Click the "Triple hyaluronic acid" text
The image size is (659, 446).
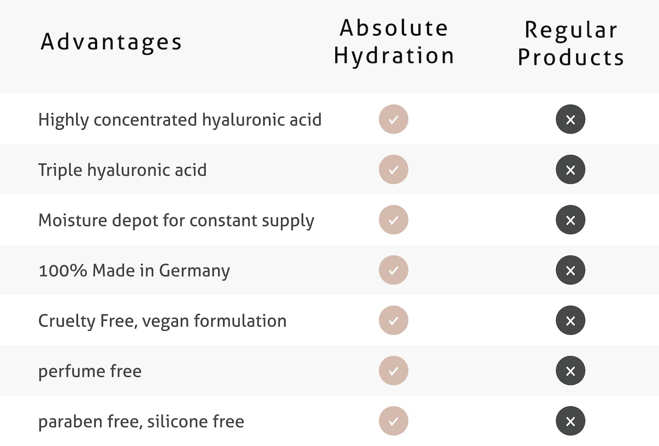[123, 170]
